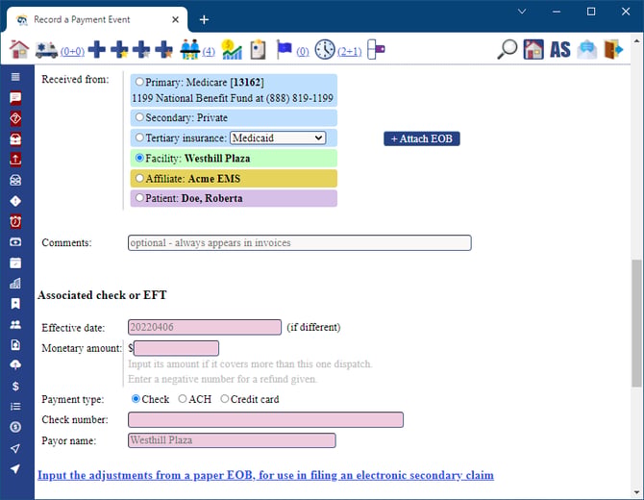The height and width of the screenshot is (500, 644).
Task: Open sidebar red chat message icon
Action: coord(15,97)
